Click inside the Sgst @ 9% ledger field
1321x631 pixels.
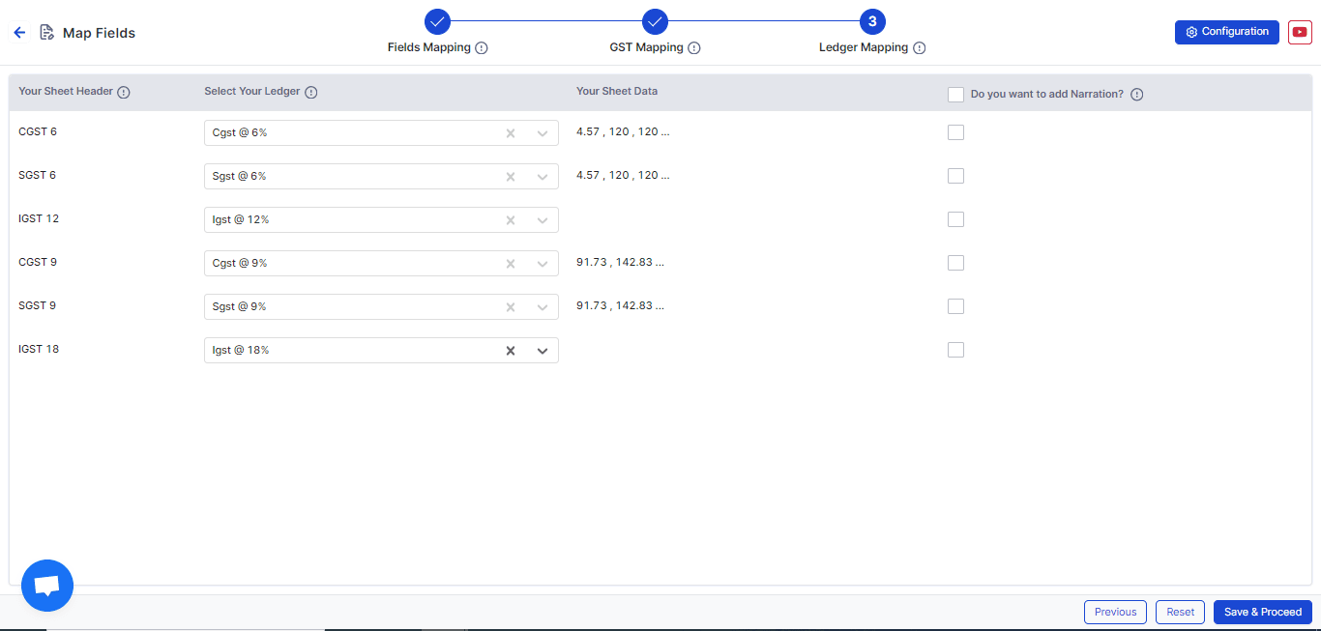point(381,307)
